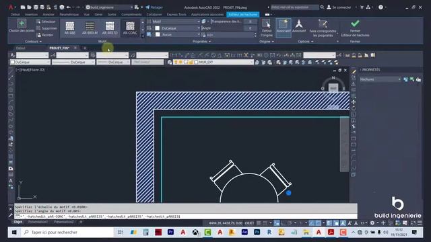This screenshot has height=242, width=431.
Task: Select the AR-BRELM hatch pattern
Action: point(90,28)
